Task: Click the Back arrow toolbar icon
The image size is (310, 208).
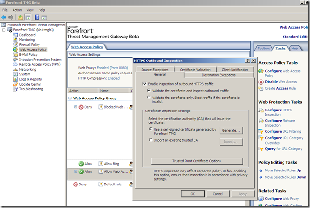Action: [4, 17]
